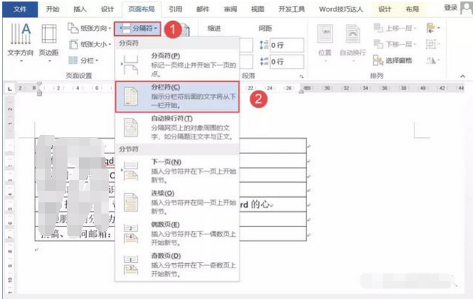473x299 pixels.
Task: Click the icon beside 自动换行符(T)
Action: tap(131, 127)
